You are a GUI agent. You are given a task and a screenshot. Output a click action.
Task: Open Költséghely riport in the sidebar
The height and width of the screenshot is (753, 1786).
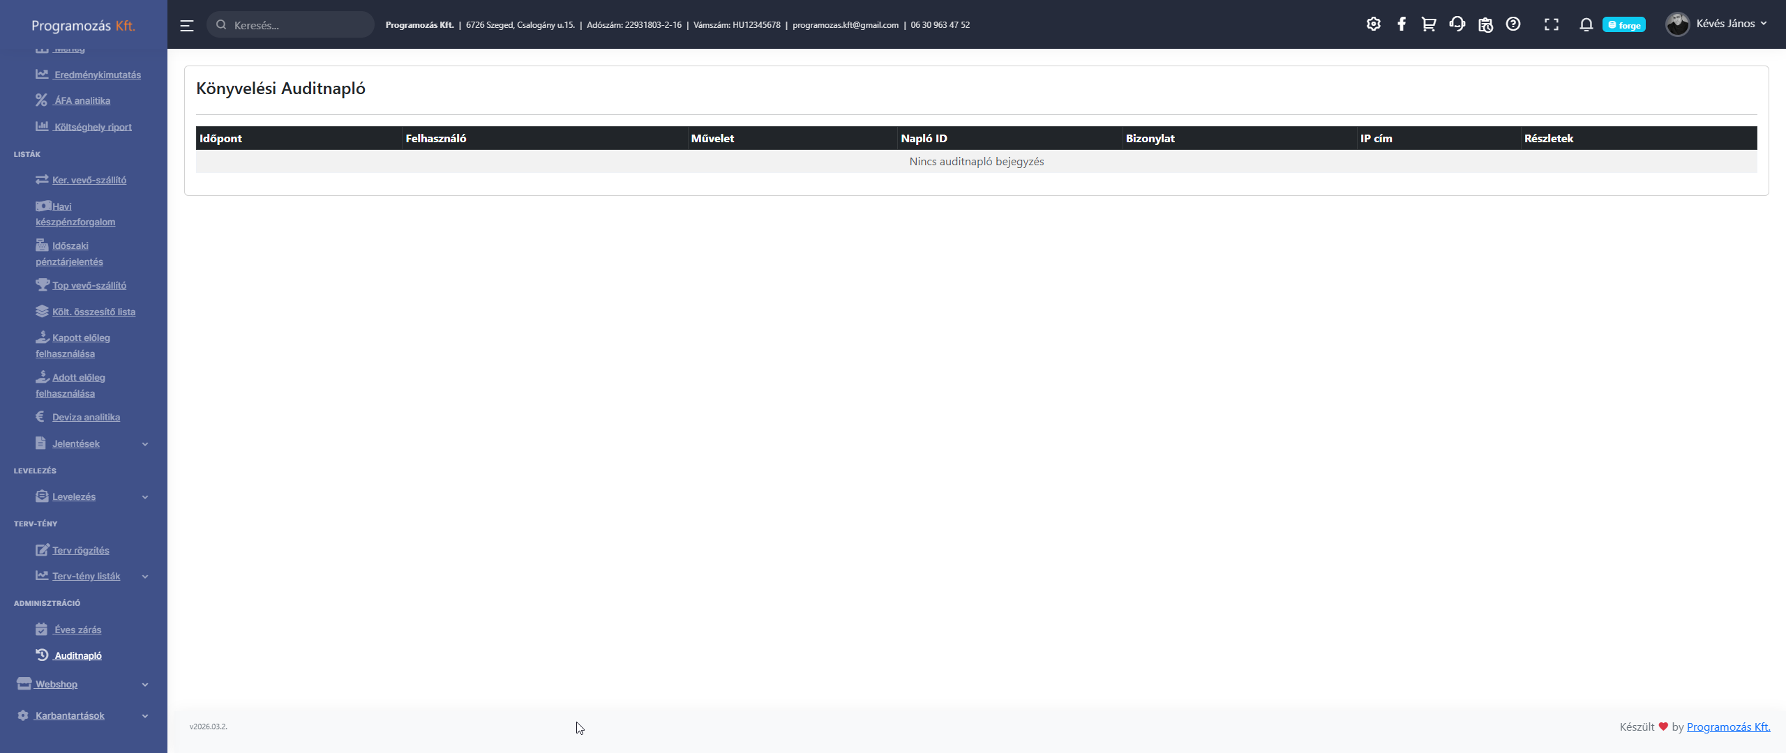point(93,127)
